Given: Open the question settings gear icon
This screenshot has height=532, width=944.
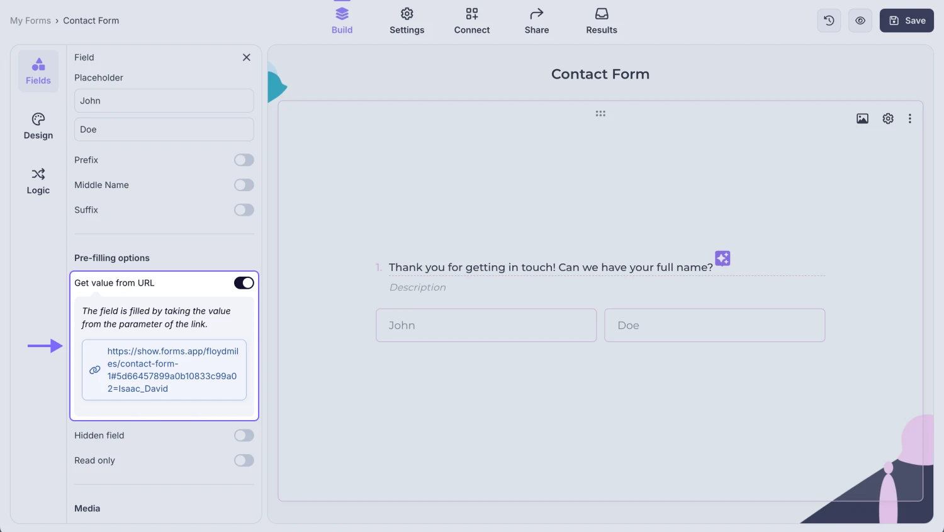Looking at the screenshot, I should click(887, 119).
